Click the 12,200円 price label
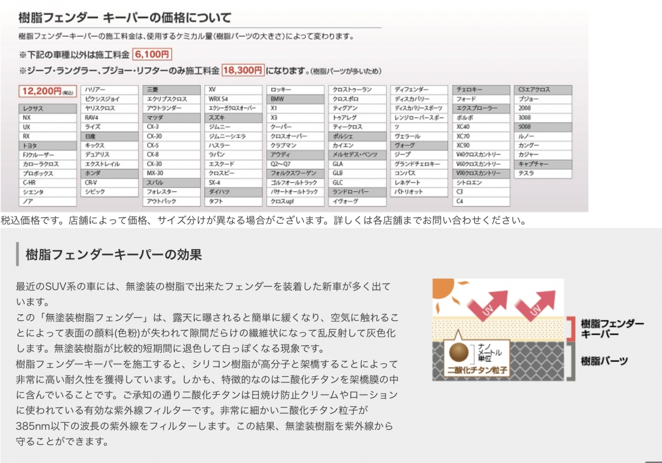The height and width of the screenshot is (463, 662). tap(47, 91)
